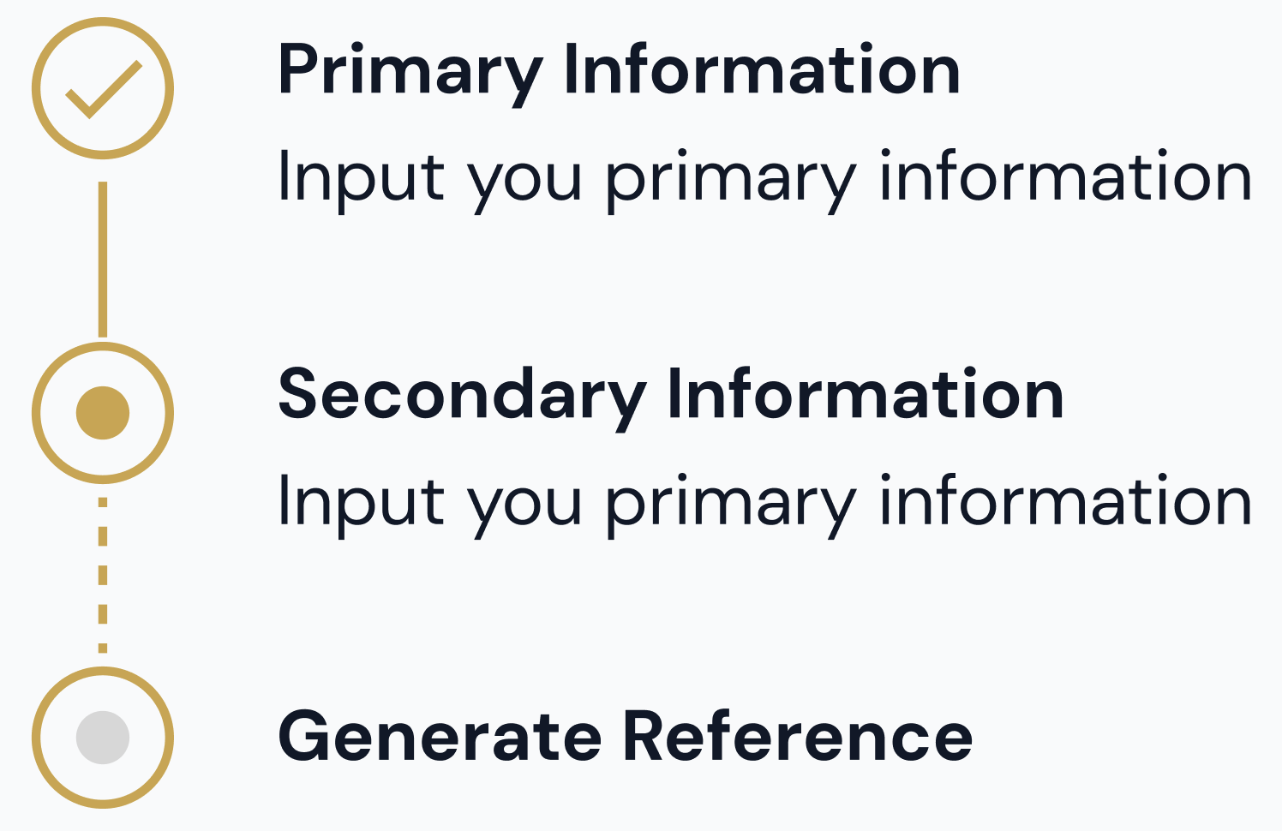Click the gray dot beside Generate Reference

coord(103,737)
